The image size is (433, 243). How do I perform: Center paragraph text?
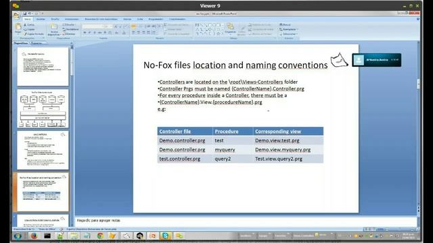139,32
